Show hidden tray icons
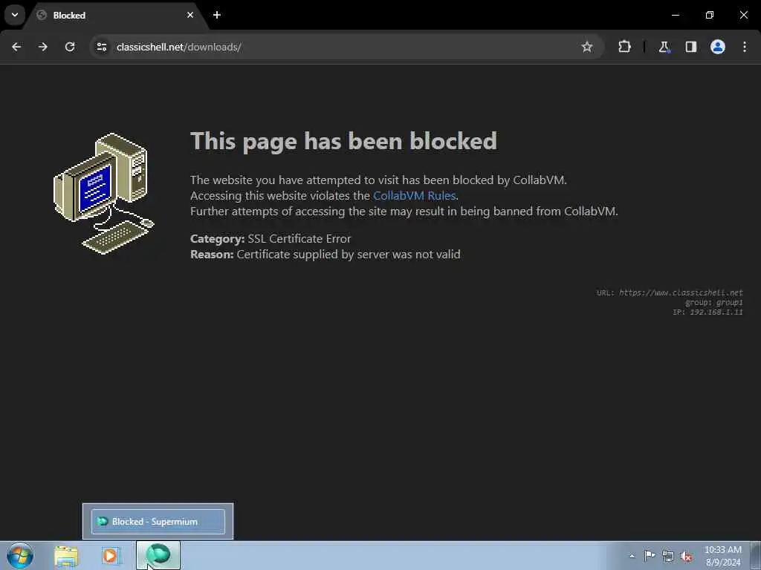The image size is (761, 570). [x=632, y=557]
